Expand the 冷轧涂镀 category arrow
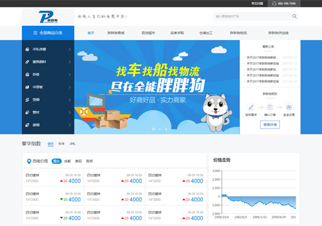Image resolution: width=322 pixels, height=226 pixels. tap(70, 50)
